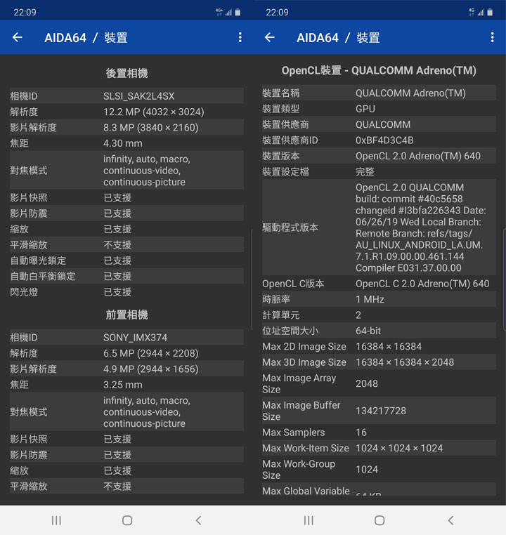
Task: Tap home button on right phone
Action: (x=379, y=520)
